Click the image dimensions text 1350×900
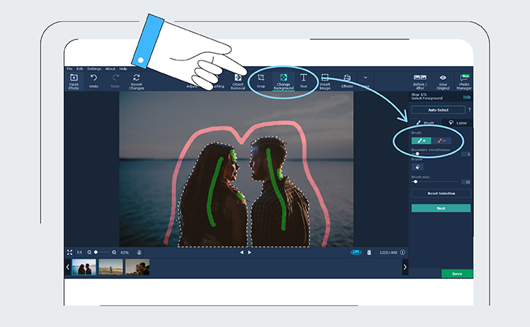530x327 pixels. (388, 252)
